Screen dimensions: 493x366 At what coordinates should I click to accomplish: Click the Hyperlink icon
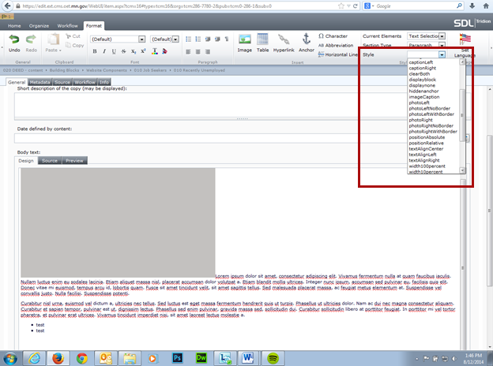point(284,40)
